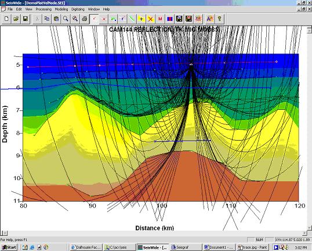
Task: Save using the floppy disk icon
Action: (x=26, y=19)
